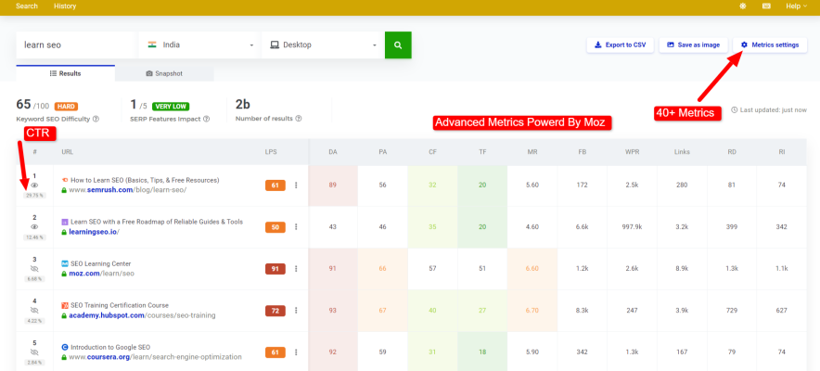The width and height of the screenshot is (820, 371).
Task: Sort by the MR column header
Action: 532,152
